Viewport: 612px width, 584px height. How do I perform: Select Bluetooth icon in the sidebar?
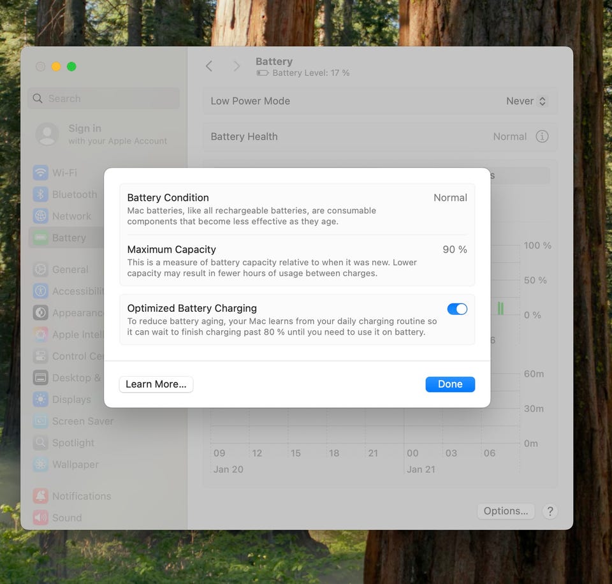pyautogui.click(x=41, y=194)
